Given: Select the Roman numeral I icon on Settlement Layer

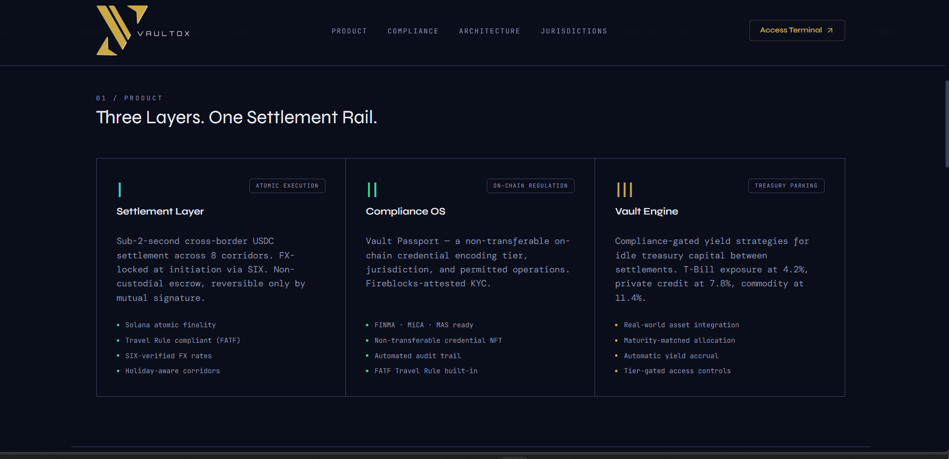Looking at the screenshot, I should [119, 190].
